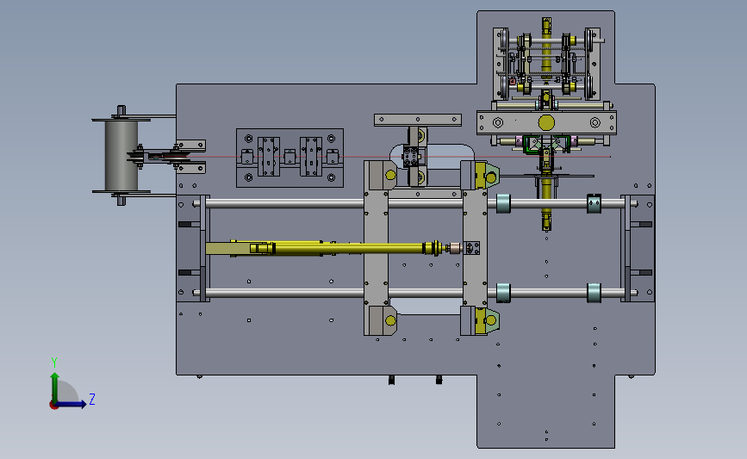Select the large yellow round nut on crossbar

coord(546,123)
